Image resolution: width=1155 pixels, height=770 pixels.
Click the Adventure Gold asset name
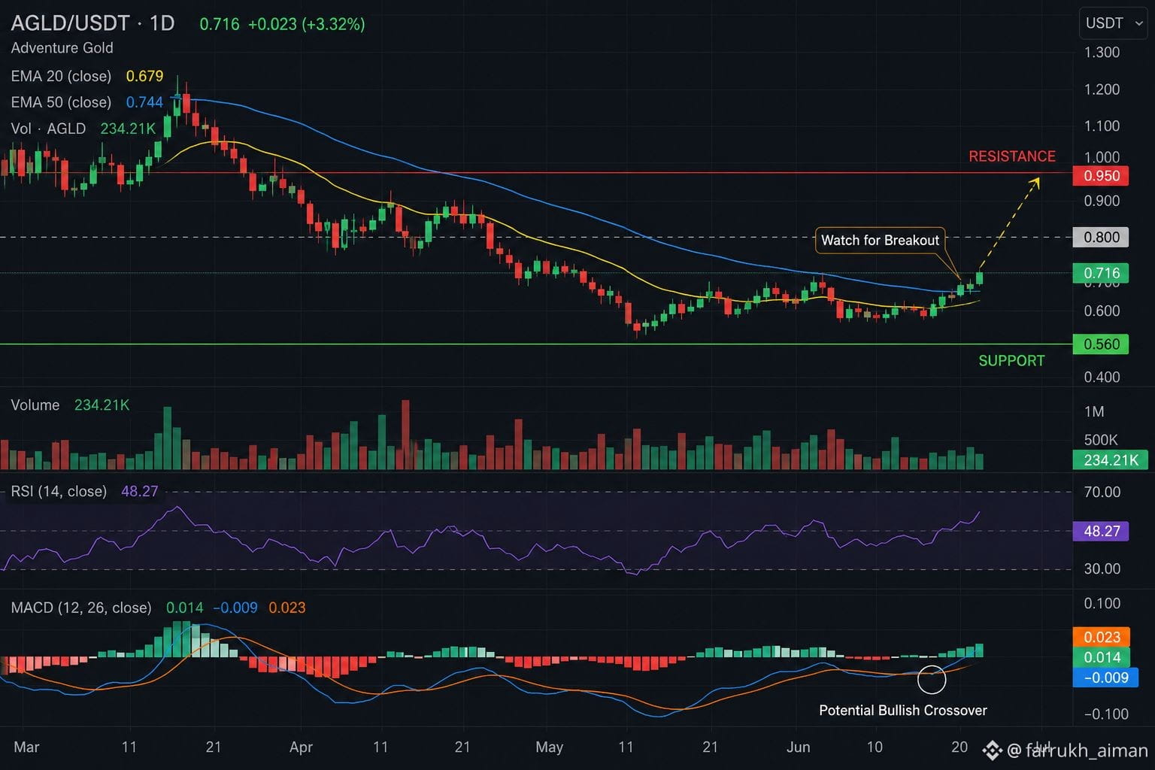click(x=62, y=48)
